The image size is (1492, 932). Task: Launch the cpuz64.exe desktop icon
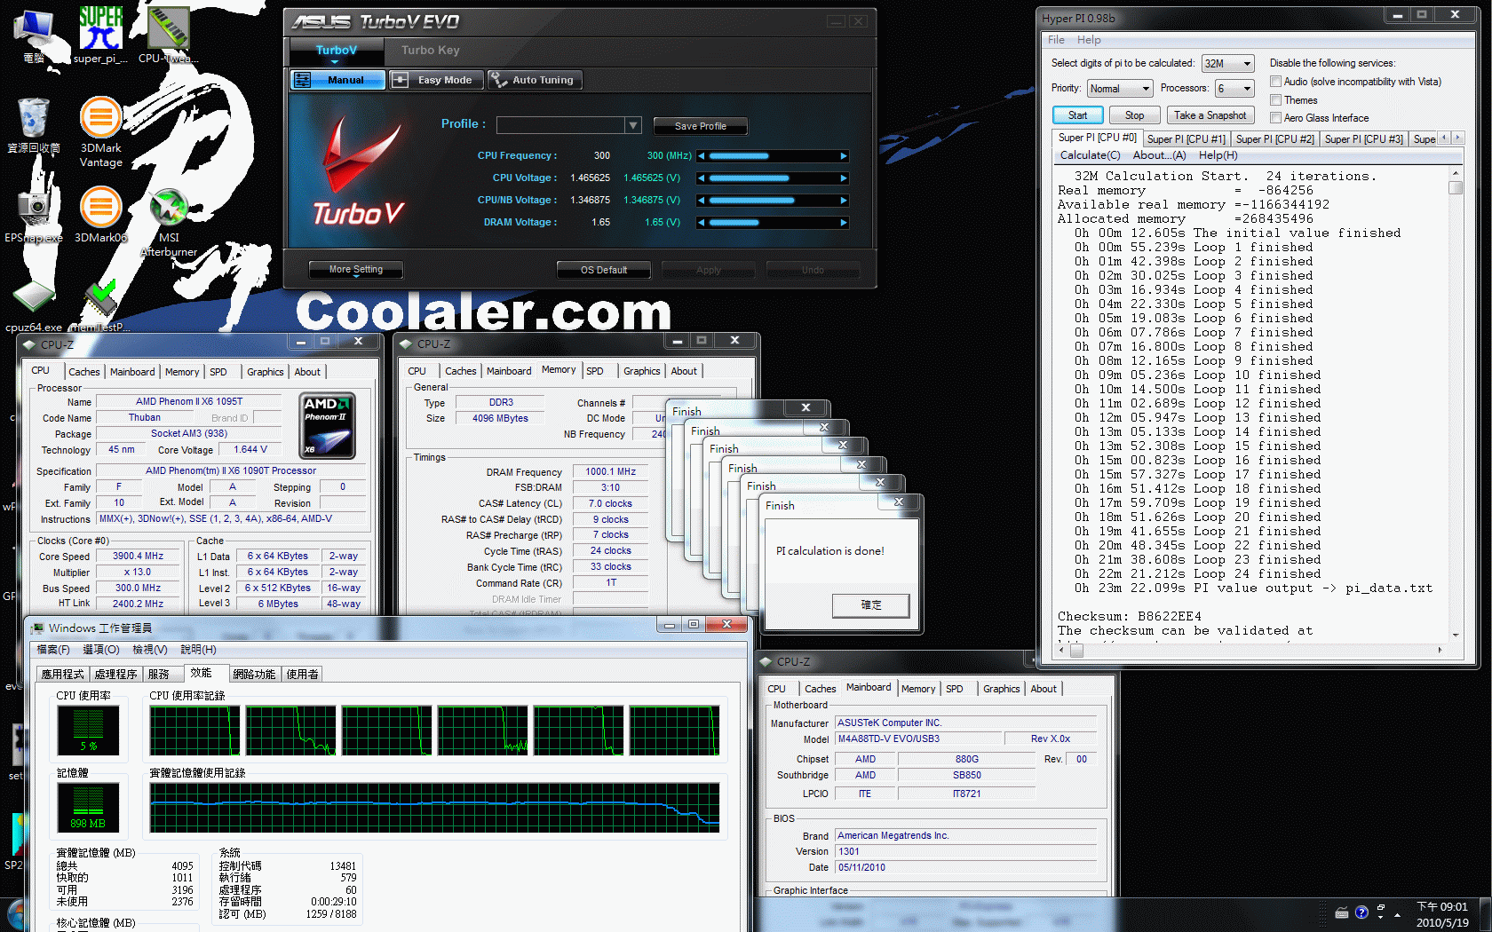34,305
